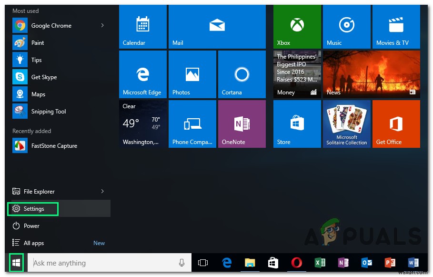This screenshot has width=433, height=277.
Task: Launch the Cortana tile
Action: click(x=242, y=74)
